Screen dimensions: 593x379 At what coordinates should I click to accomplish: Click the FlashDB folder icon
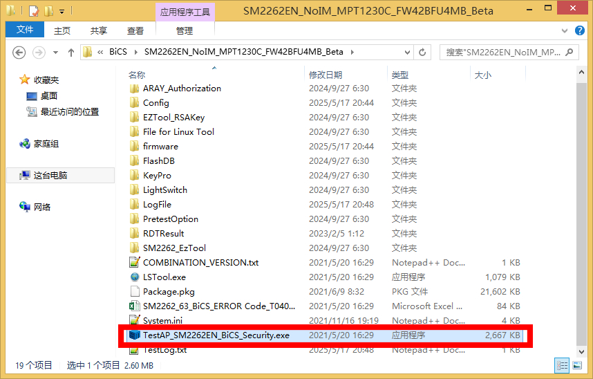coord(135,161)
